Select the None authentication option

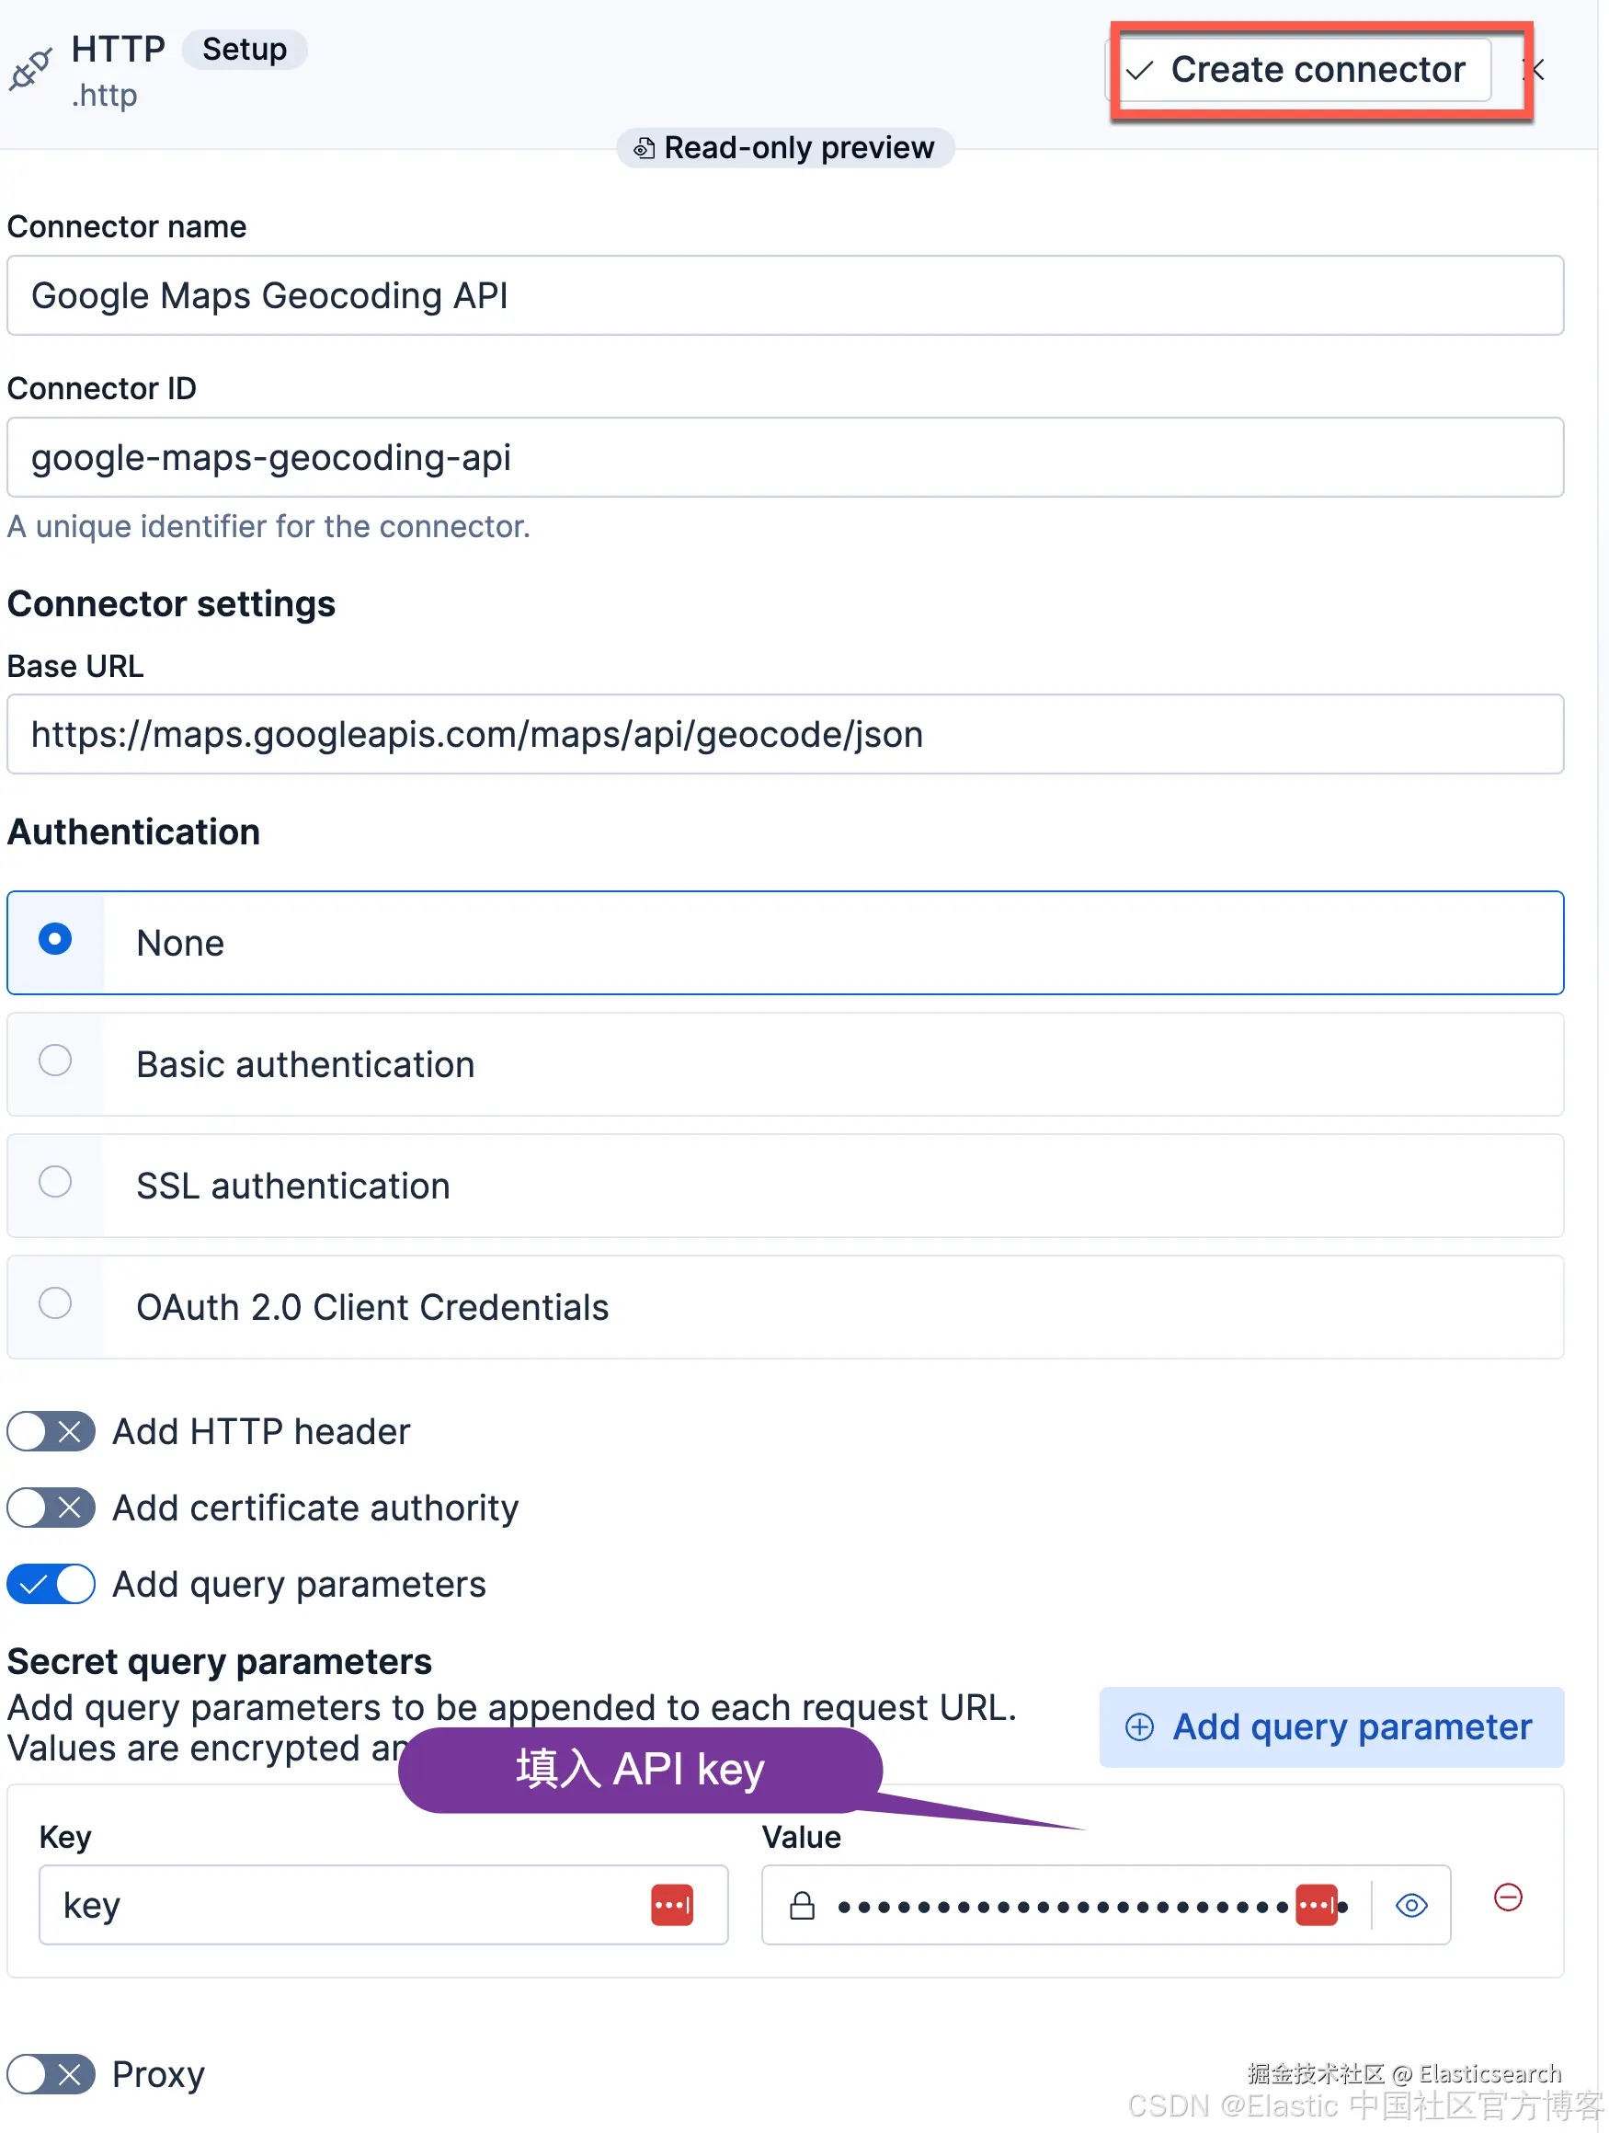pos(785,942)
